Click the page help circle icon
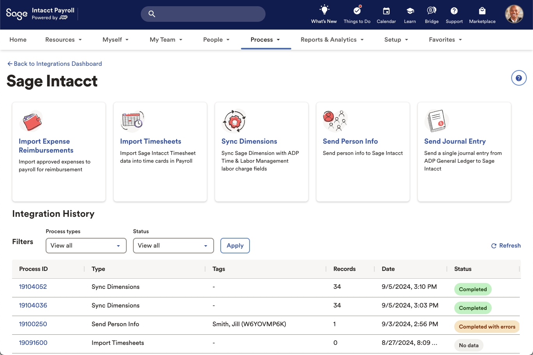533x355 pixels. [519, 78]
